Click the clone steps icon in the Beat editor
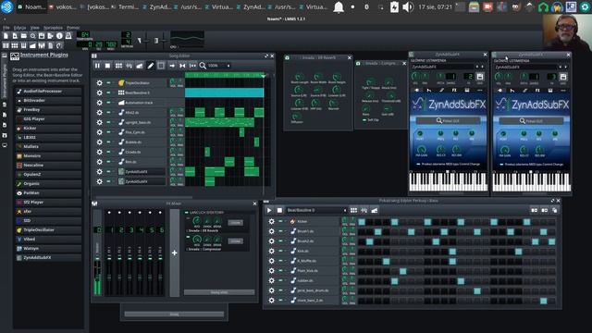 [554, 210]
